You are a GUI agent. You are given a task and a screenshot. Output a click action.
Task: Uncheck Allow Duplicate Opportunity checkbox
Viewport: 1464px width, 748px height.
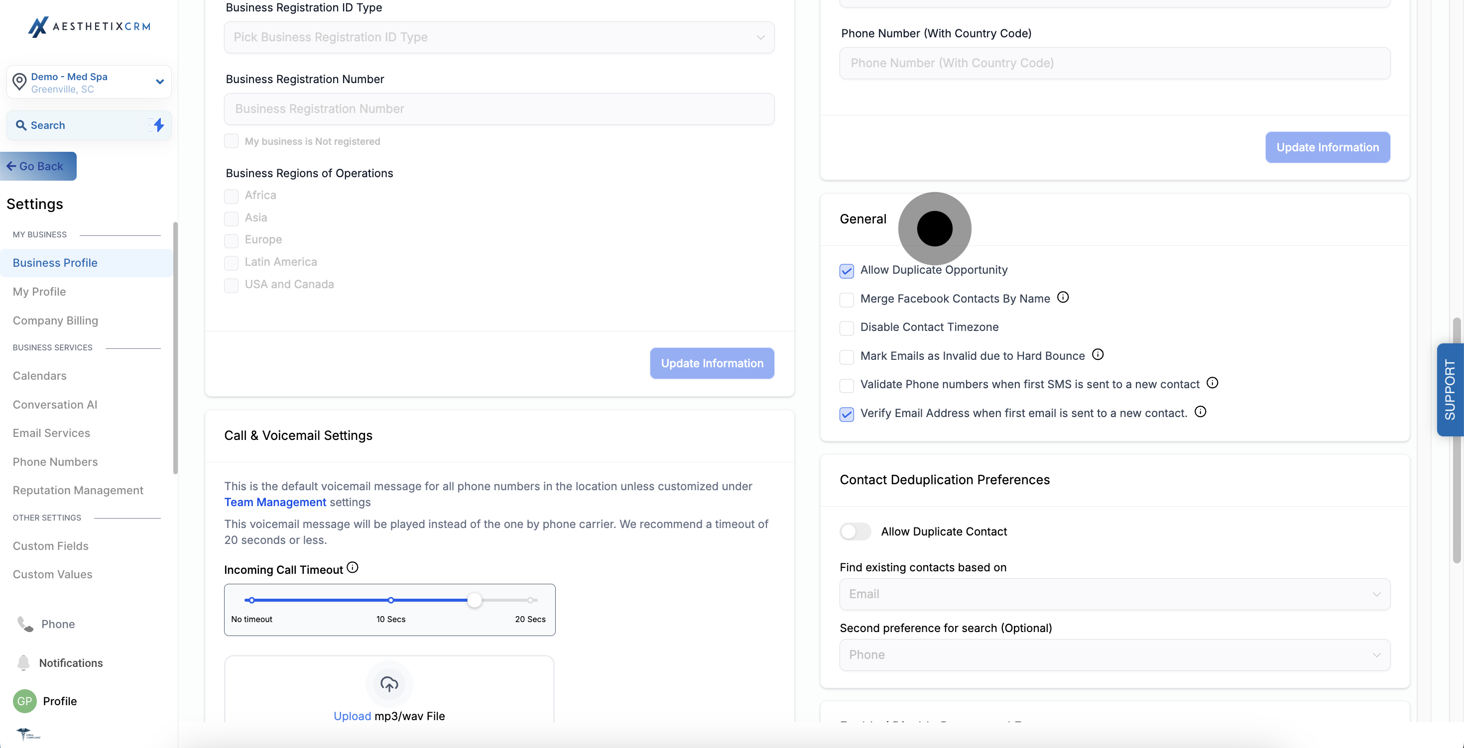(x=846, y=271)
